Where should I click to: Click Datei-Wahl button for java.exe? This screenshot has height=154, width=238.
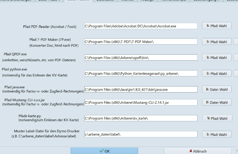click(x=217, y=89)
